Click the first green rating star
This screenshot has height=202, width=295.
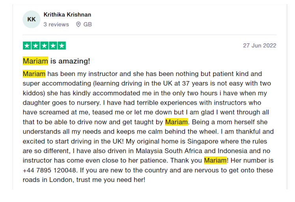click(x=27, y=46)
